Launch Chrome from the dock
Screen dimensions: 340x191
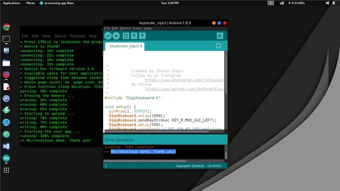click(6, 27)
